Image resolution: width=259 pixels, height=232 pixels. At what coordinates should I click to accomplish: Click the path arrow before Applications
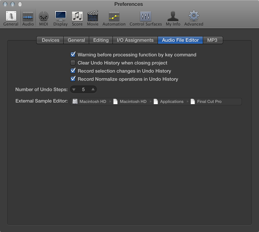(151, 101)
